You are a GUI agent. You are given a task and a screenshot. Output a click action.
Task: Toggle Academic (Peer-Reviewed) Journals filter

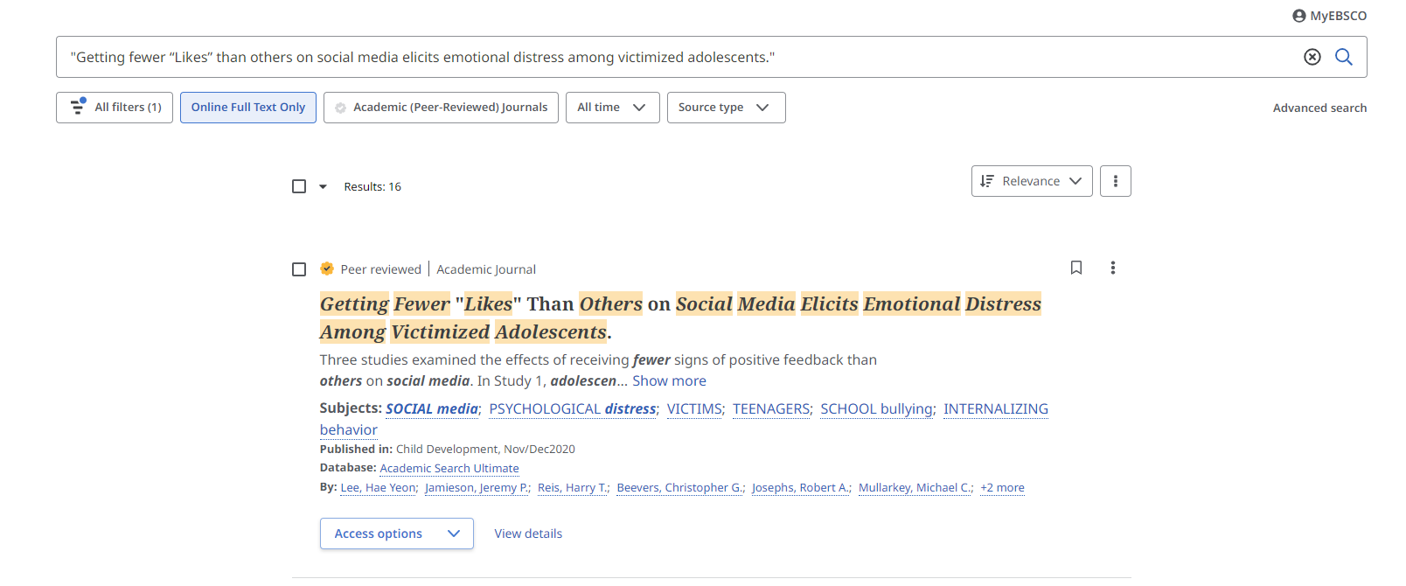[x=441, y=108]
